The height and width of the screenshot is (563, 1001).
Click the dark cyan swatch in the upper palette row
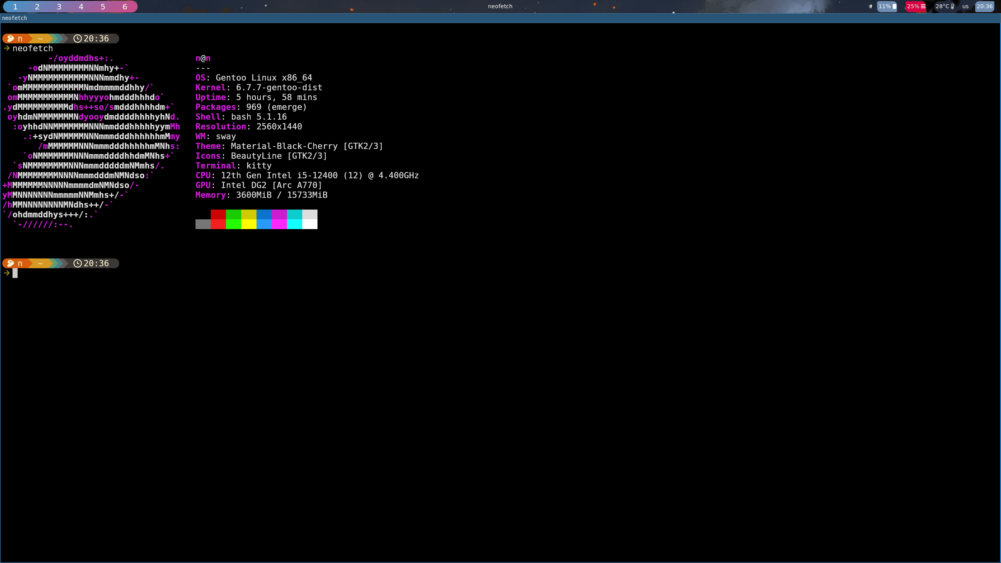pos(294,214)
